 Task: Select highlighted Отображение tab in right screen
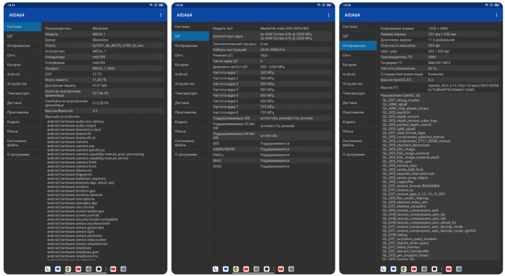(x=358, y=45)
